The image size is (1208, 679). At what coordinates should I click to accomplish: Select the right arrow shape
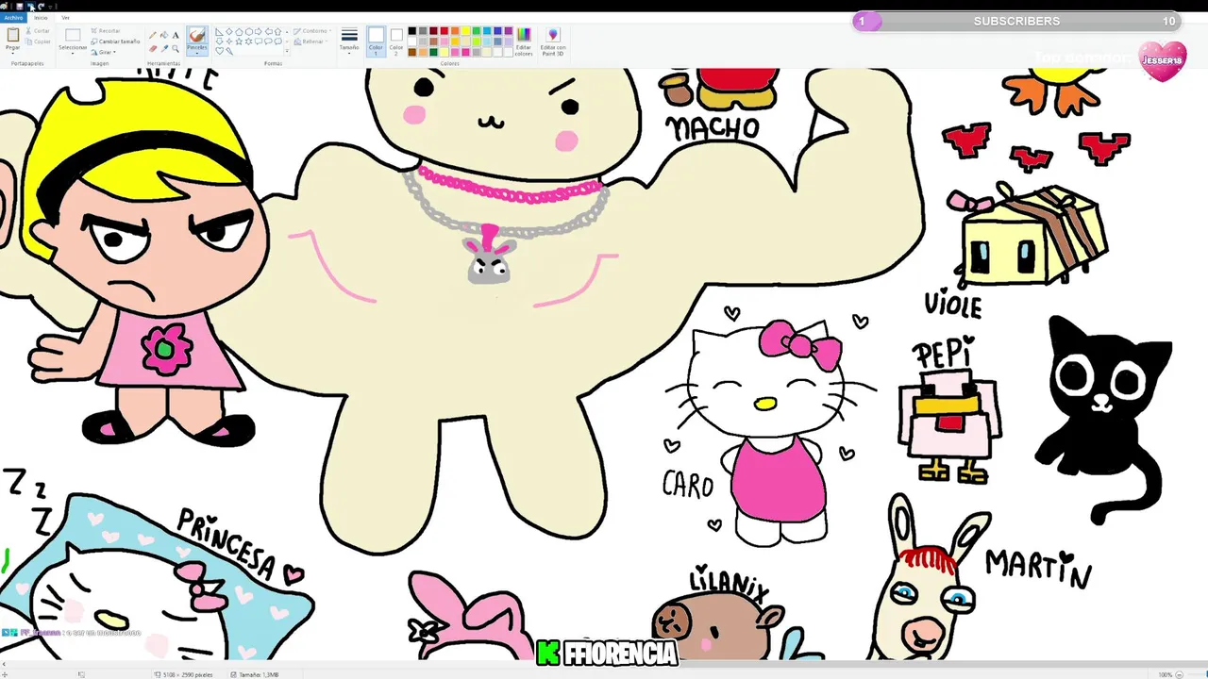pos(259,31)
